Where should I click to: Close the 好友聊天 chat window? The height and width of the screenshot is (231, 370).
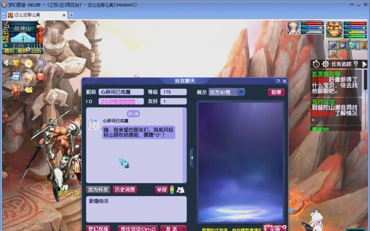285,81
